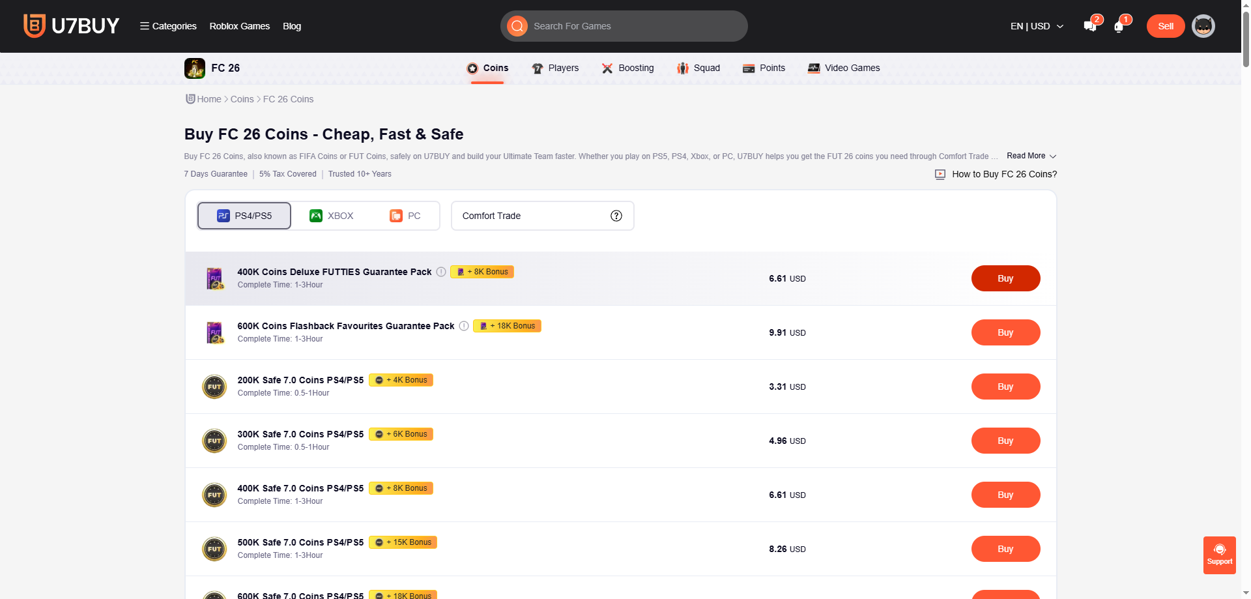Screen dimensions: 1251x599
Task: Click the FC 26 game icon
Action: tap(195, 68)
